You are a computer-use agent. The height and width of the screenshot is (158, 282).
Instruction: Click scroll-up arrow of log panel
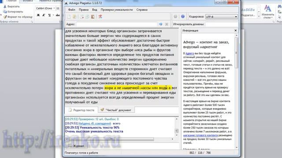point(177,119)
